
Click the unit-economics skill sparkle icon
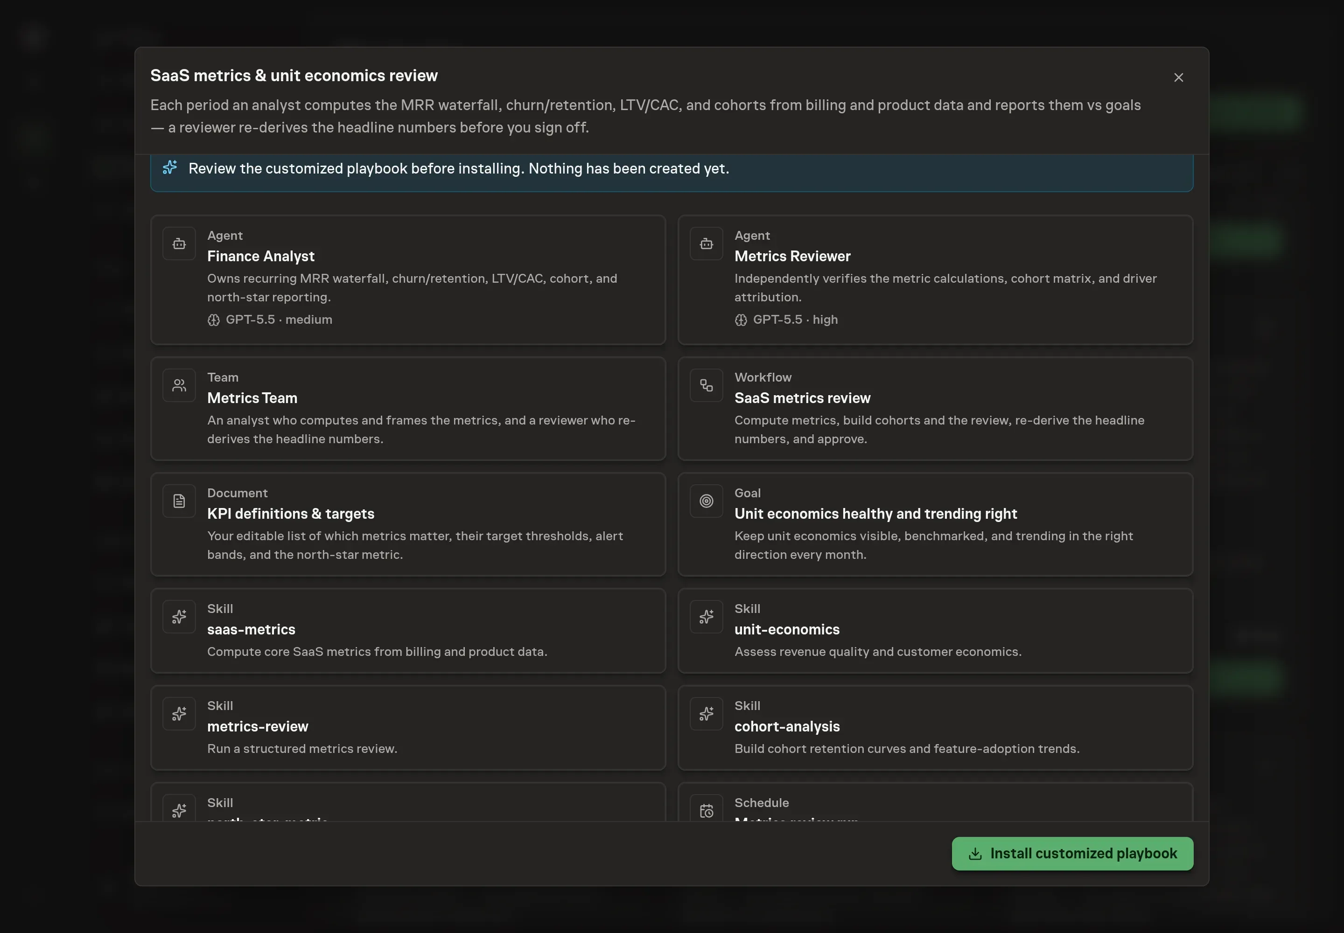pos(707,617)
